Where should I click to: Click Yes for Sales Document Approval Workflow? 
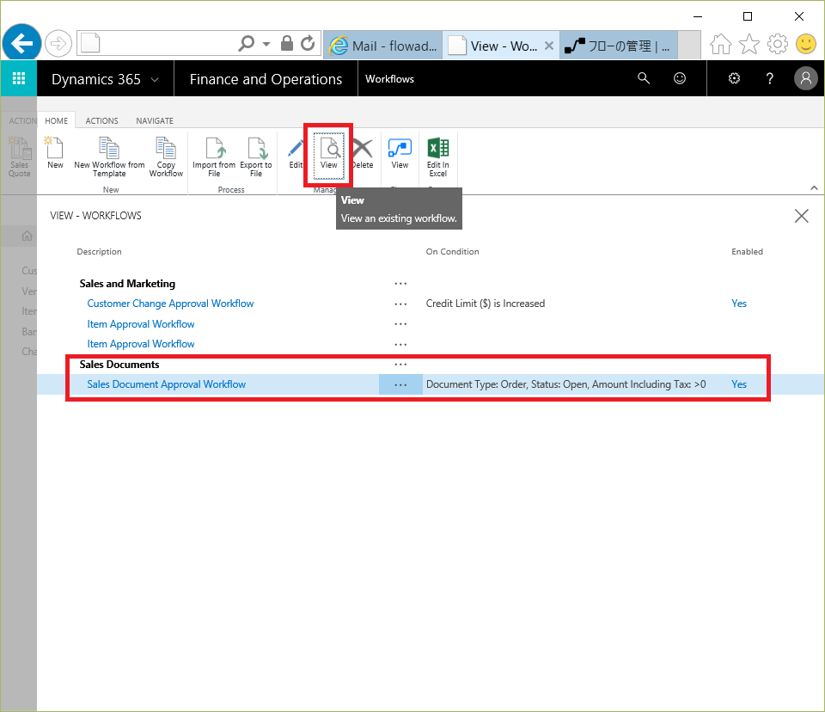pyautogui.click(x=739, y=384)
